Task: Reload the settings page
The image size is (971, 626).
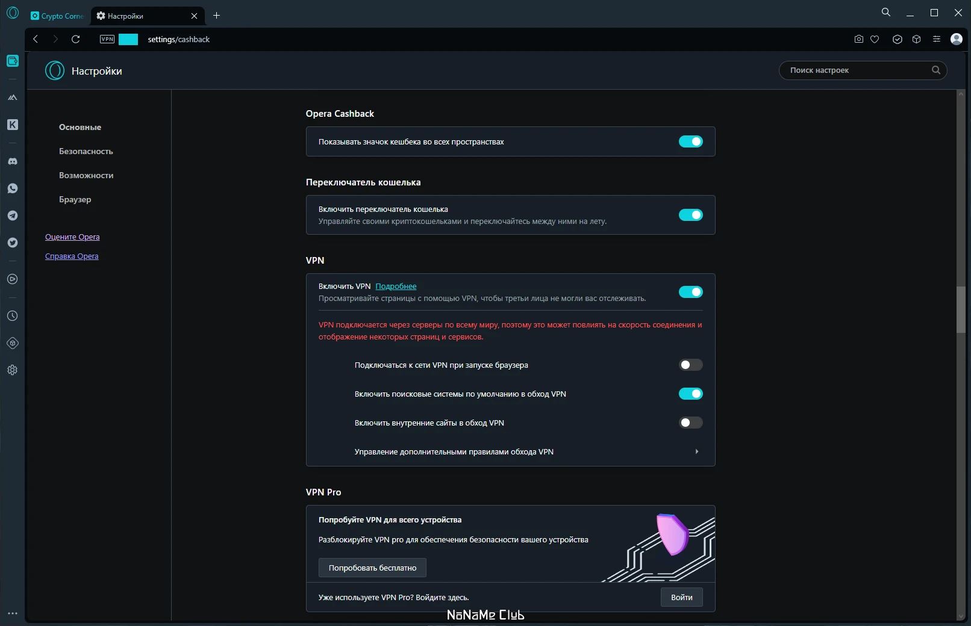Action: click(76, 39)
